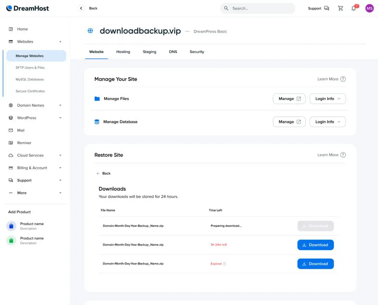Click the Support sidebar chat icon

pos(11,180)
